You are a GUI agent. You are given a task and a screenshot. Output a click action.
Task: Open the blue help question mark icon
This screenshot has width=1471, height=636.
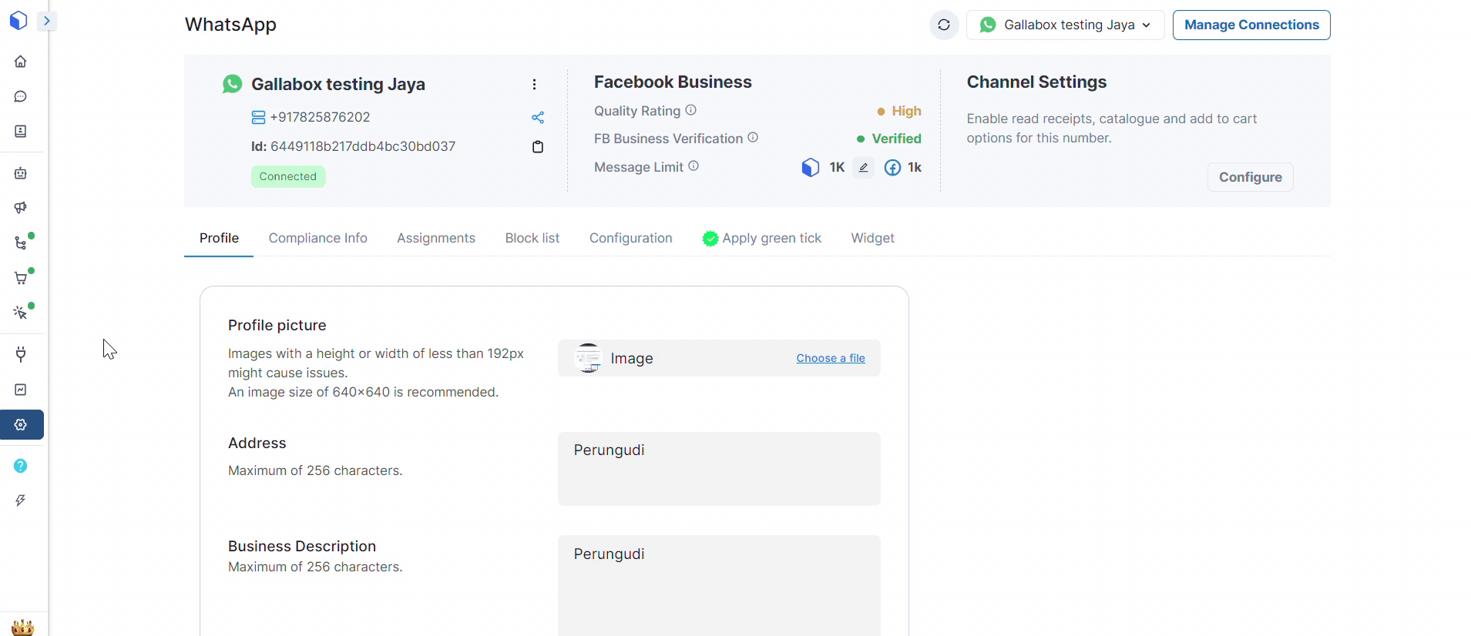pyautogui.click(x=21, y=466)
